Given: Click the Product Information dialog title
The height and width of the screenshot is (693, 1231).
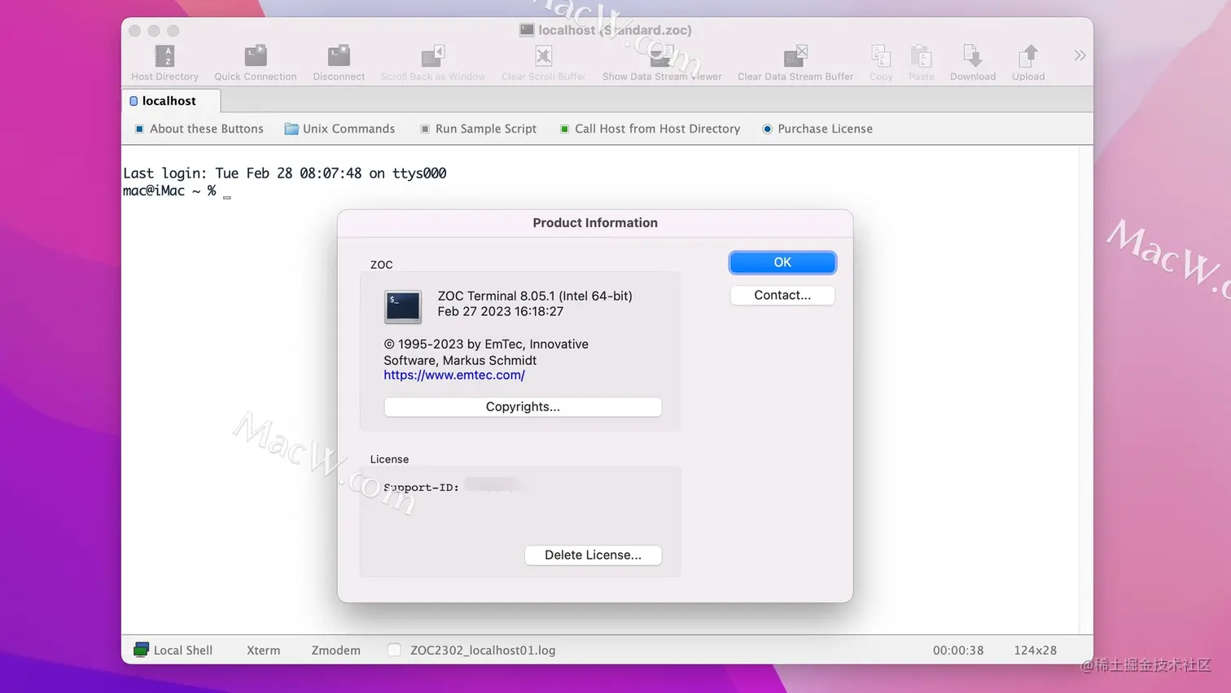Looking at the screenshot, I should tap(595, 222).
